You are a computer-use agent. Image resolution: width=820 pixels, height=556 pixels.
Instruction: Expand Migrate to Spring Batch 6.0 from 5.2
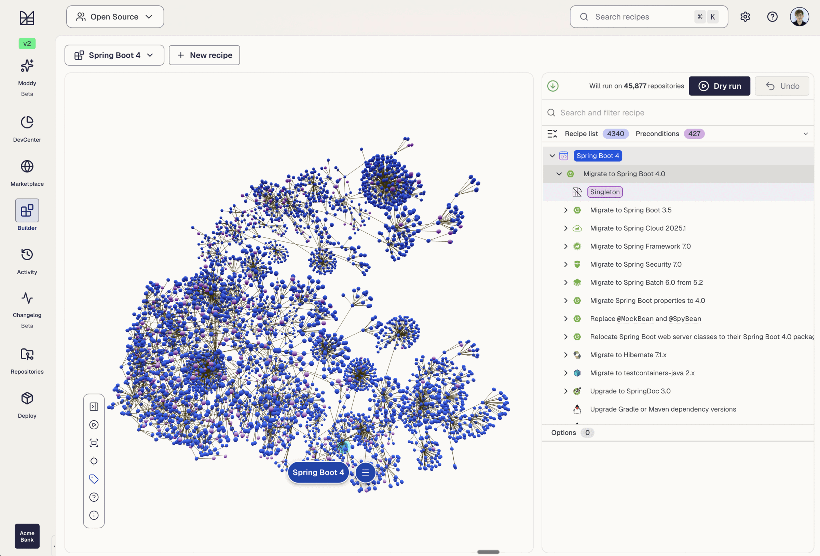point(565,282)
